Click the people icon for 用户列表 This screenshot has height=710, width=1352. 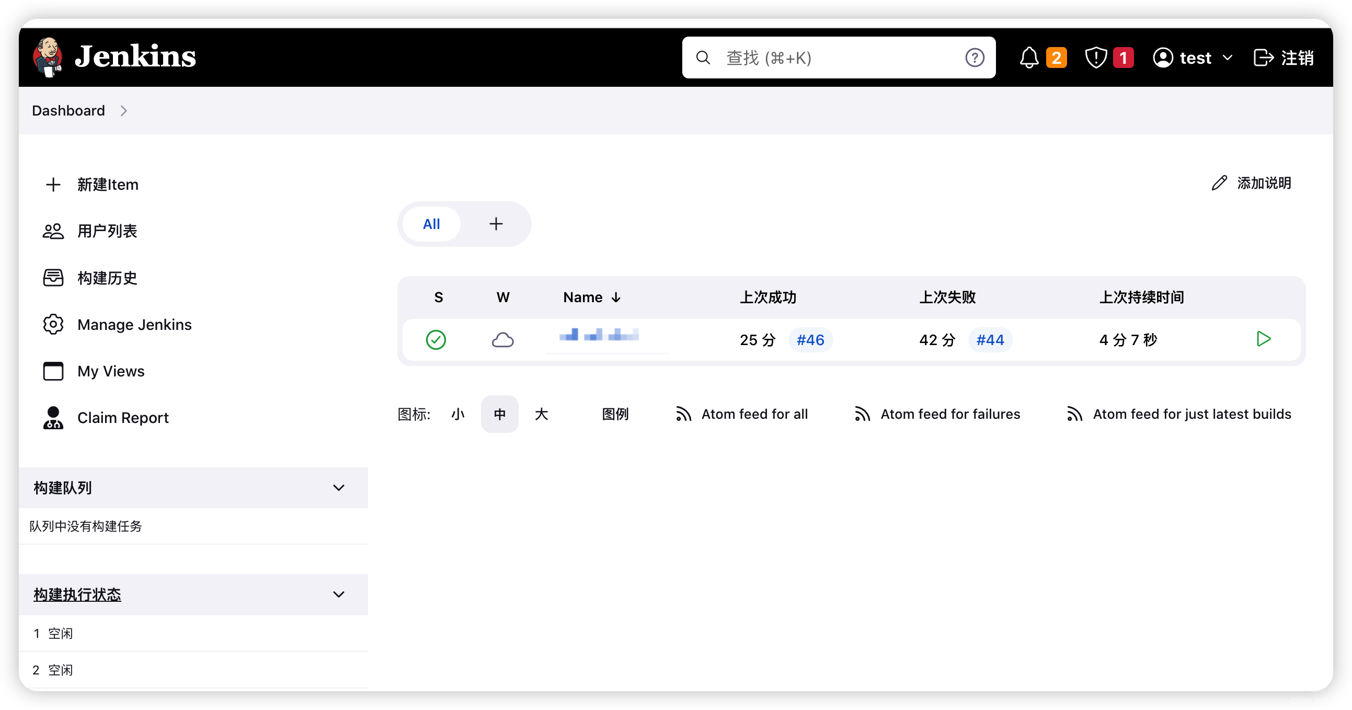[x=53, y=232]
